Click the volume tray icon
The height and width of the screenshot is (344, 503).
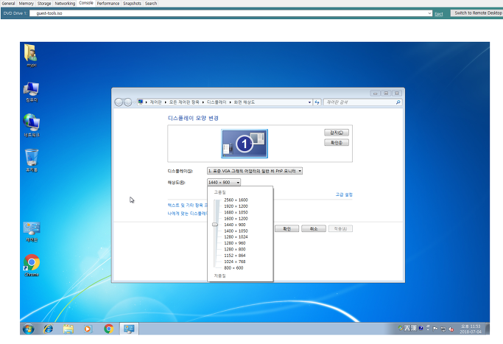coord(451,329)
